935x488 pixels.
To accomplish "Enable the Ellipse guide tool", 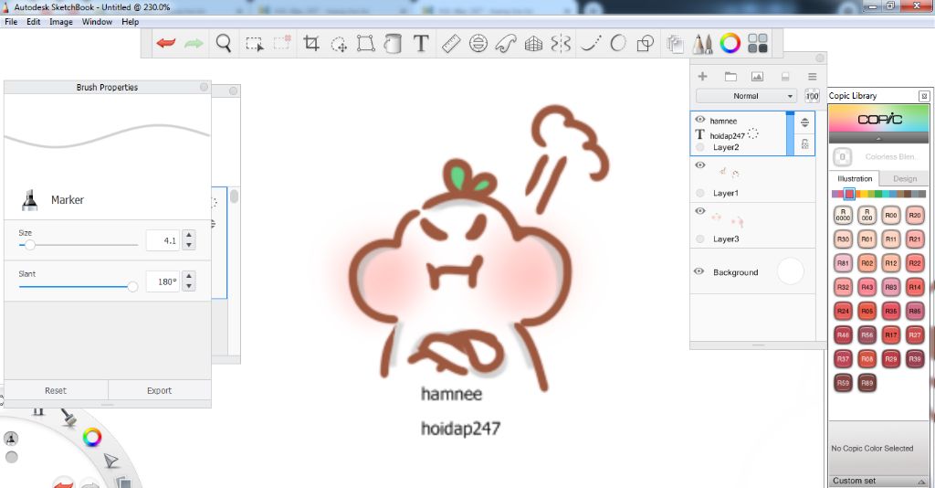I will pyautogui.click(x=478, y=44).
